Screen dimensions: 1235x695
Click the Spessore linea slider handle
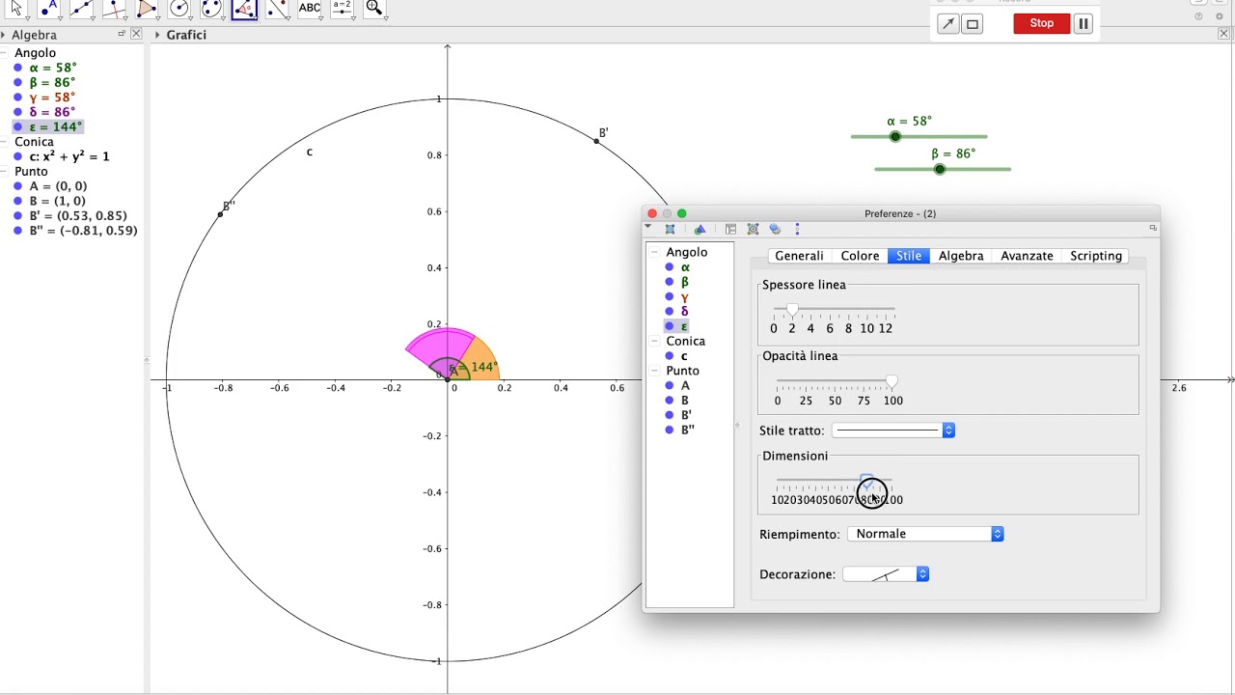coord(792,310)
